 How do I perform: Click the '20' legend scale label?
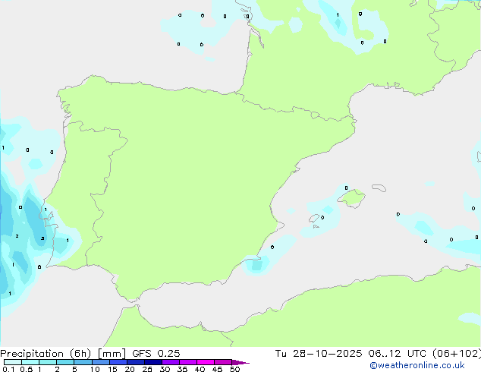tap(130, 369)
